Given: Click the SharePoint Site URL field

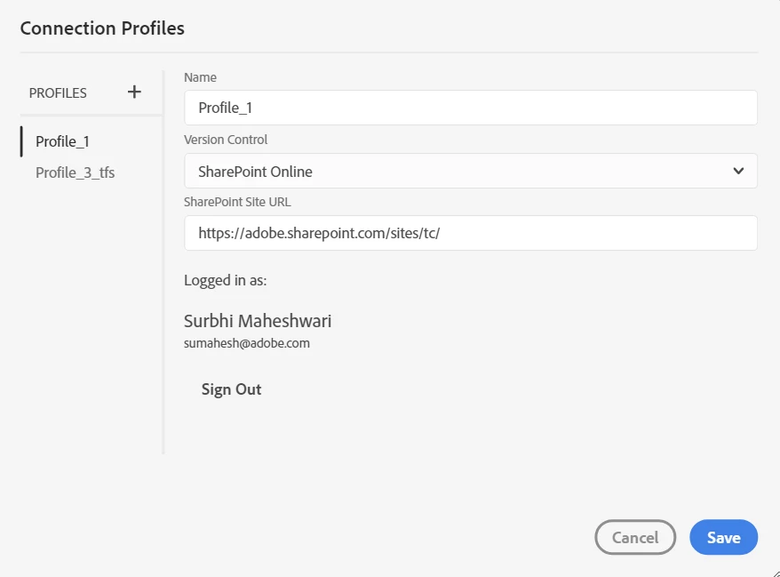Looking at the screenshot, I should tap(470, 234).
